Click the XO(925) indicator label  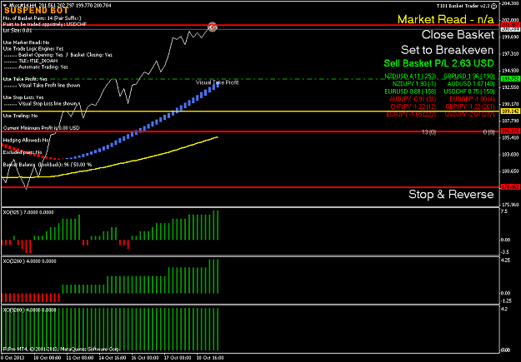pyautogui.click(x=28, y=212)
